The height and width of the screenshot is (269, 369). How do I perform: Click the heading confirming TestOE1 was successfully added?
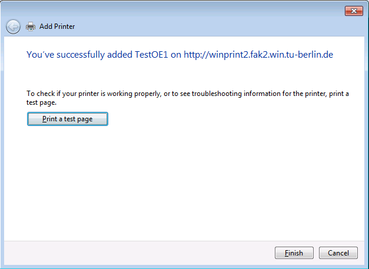[x=179, y=55]
